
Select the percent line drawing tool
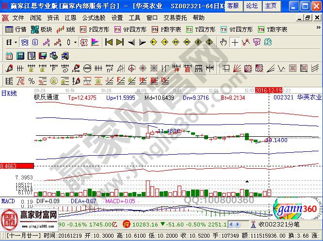[x=32, y=80]
